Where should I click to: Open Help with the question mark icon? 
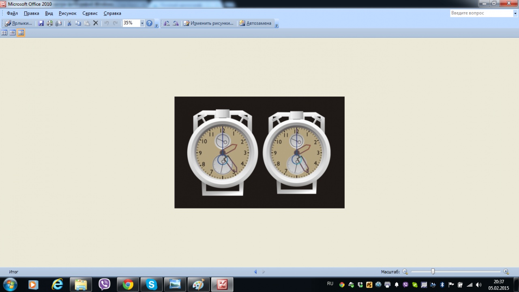pos(149,24)
